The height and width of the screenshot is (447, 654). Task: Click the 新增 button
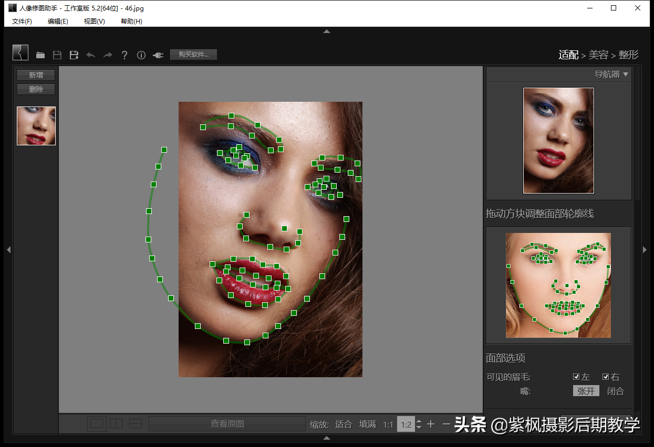(36, 75)
